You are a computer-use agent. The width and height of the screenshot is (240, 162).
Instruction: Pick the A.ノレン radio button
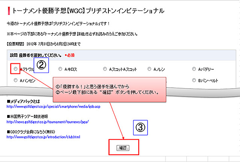coord(149,69)
